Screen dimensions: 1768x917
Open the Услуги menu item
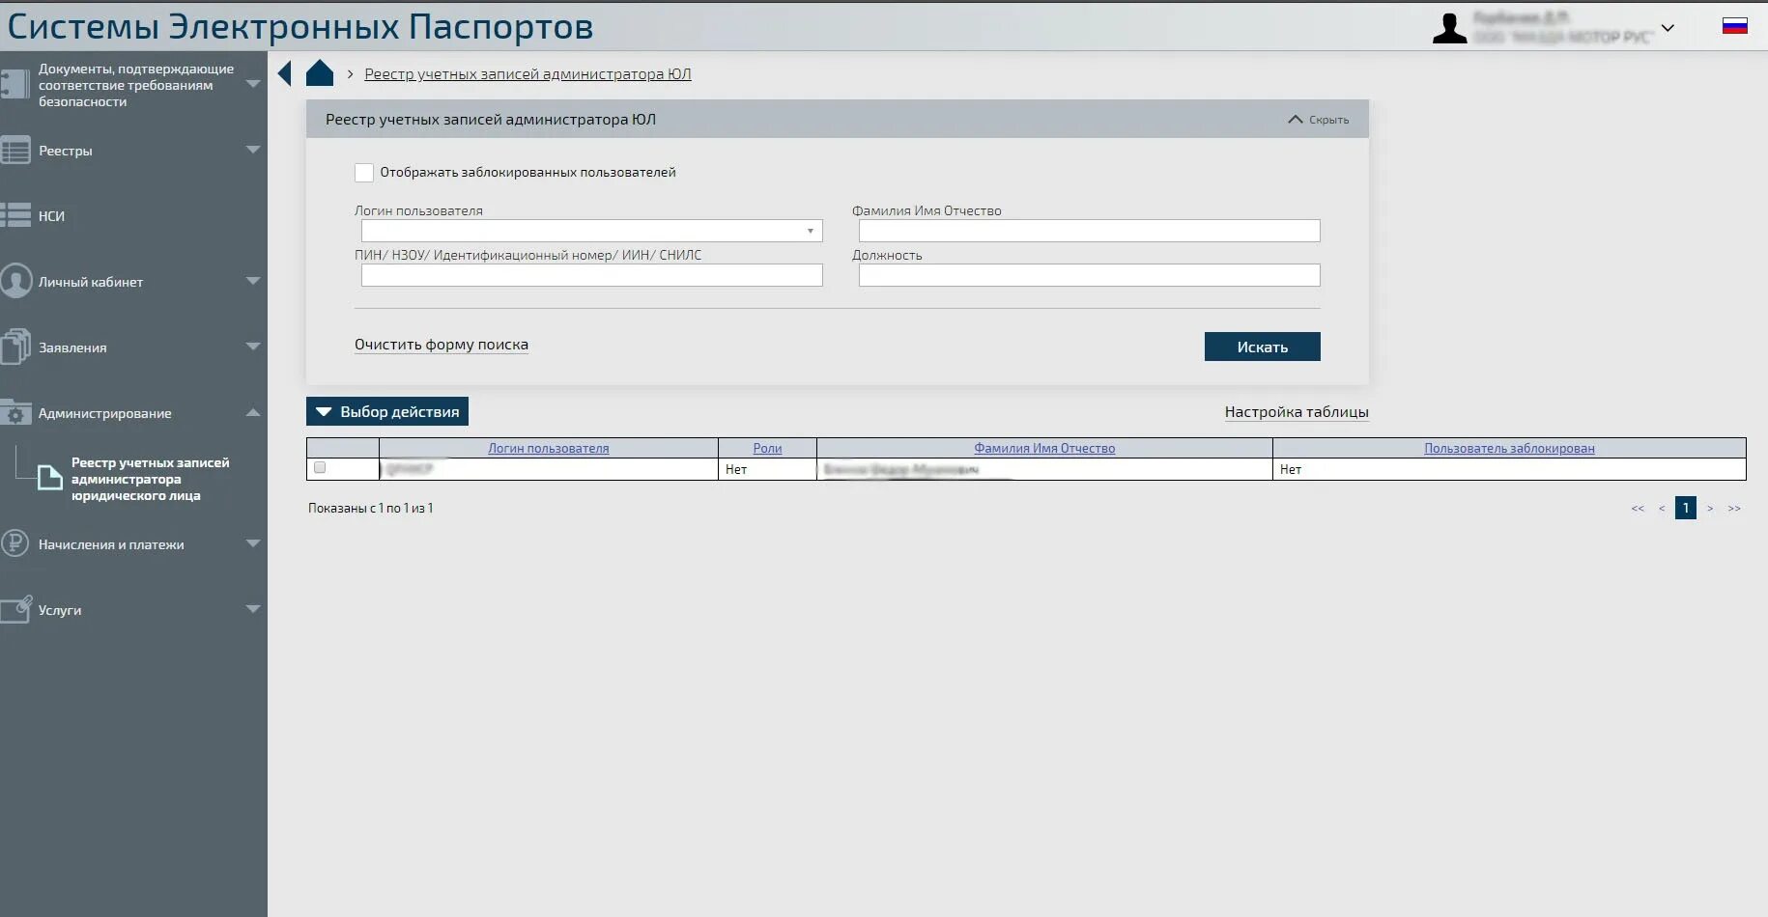(x=60, y=610)
